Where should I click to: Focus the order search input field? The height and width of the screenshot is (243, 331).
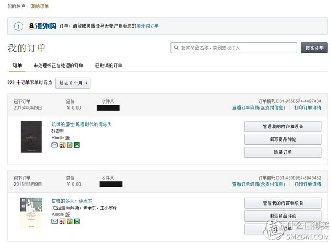[234, 48]
